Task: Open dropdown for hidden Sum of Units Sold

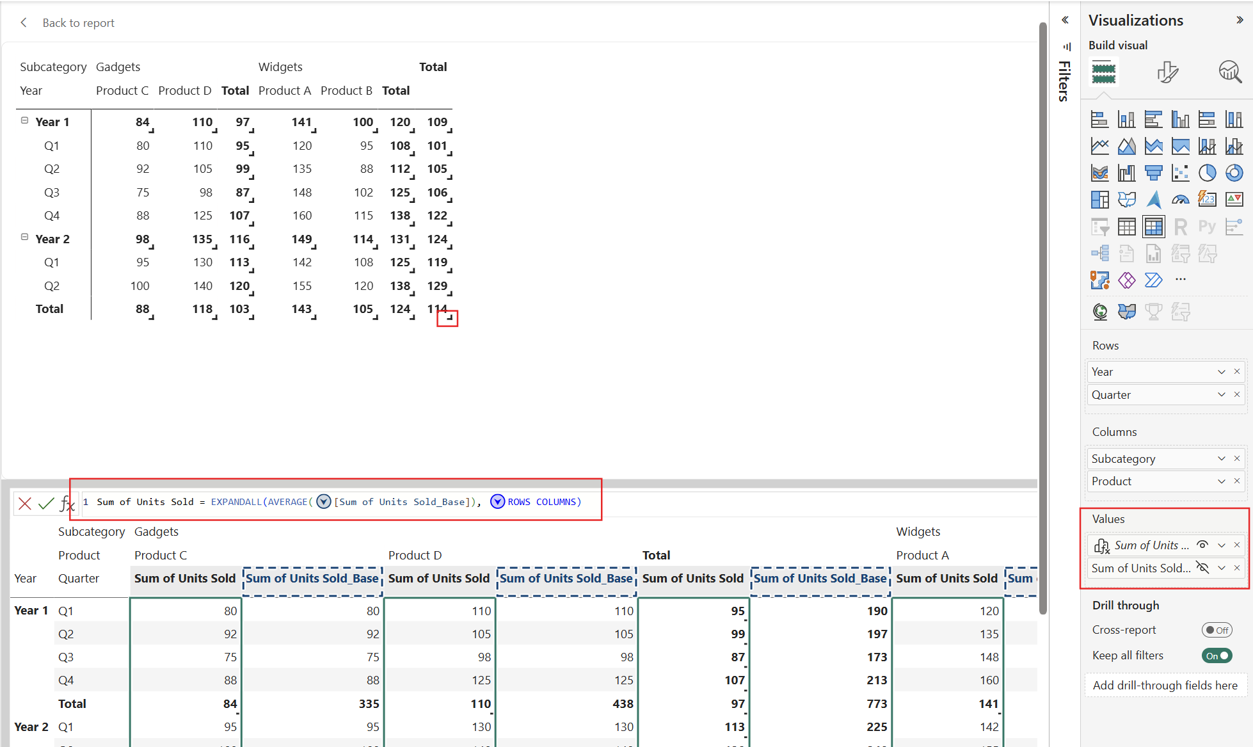Action: coord(1221,568)
